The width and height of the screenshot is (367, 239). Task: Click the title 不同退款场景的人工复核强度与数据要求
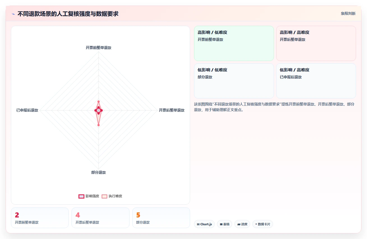coord(68,14)
